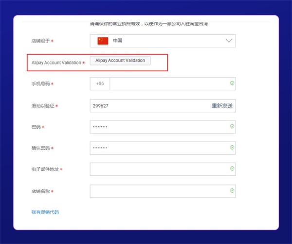
Task: Click the 店铺设于 field label
Action: click(x=40, y=41)
